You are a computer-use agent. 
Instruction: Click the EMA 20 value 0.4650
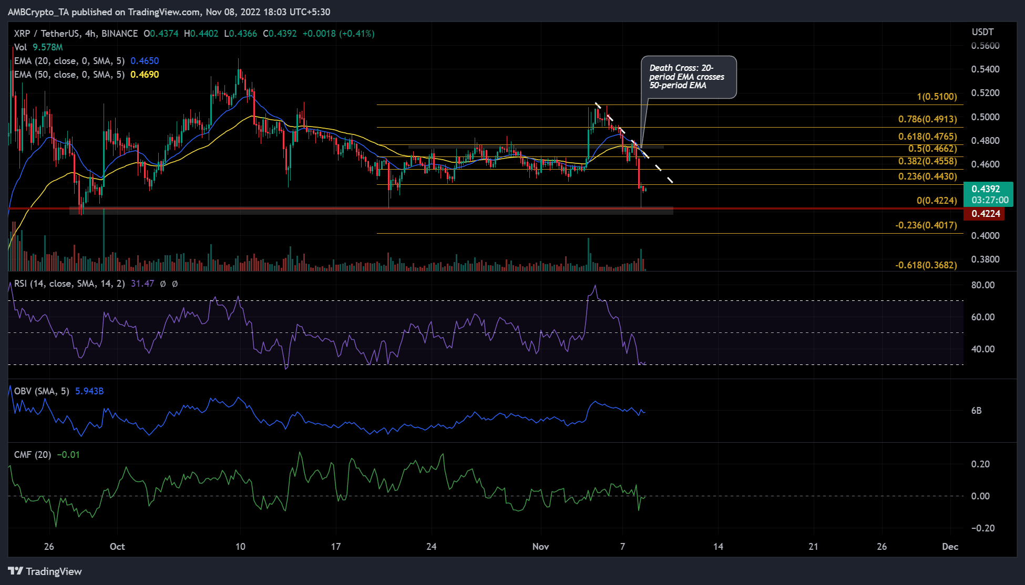coord(145,61)
